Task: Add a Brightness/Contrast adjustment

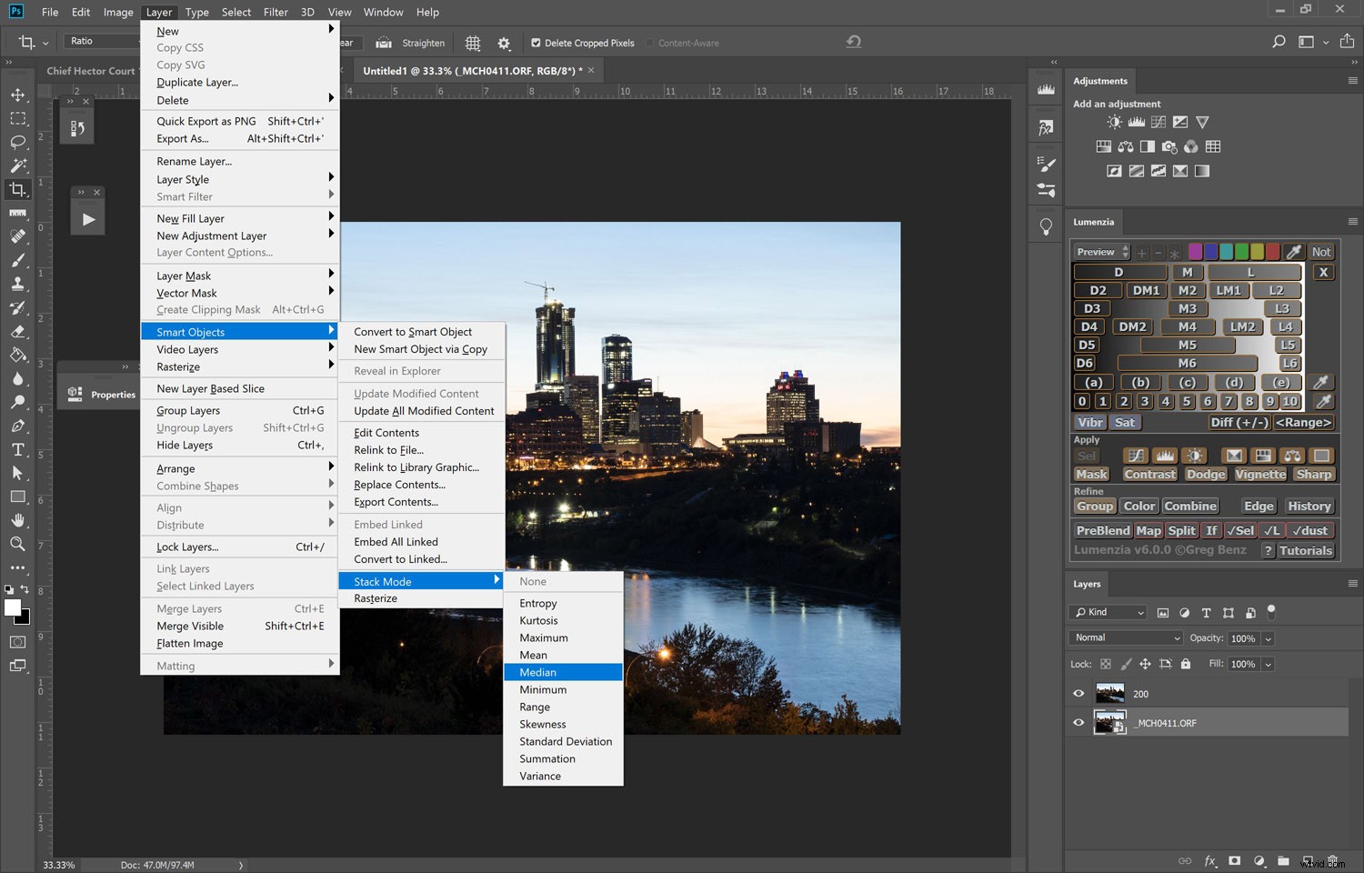Action: click(1113, 122)
